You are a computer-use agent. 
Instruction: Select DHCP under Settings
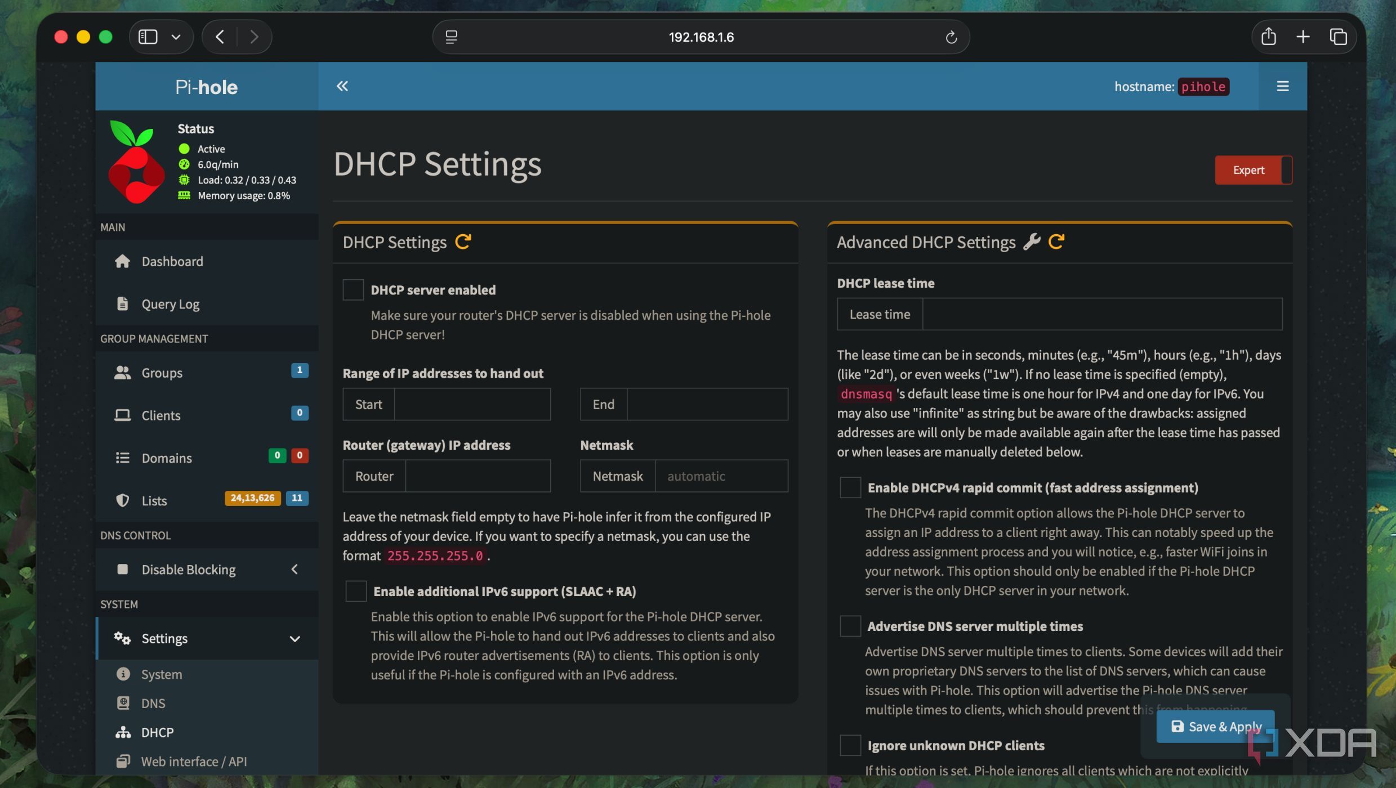pyautogui.click(x=207, y=732)
